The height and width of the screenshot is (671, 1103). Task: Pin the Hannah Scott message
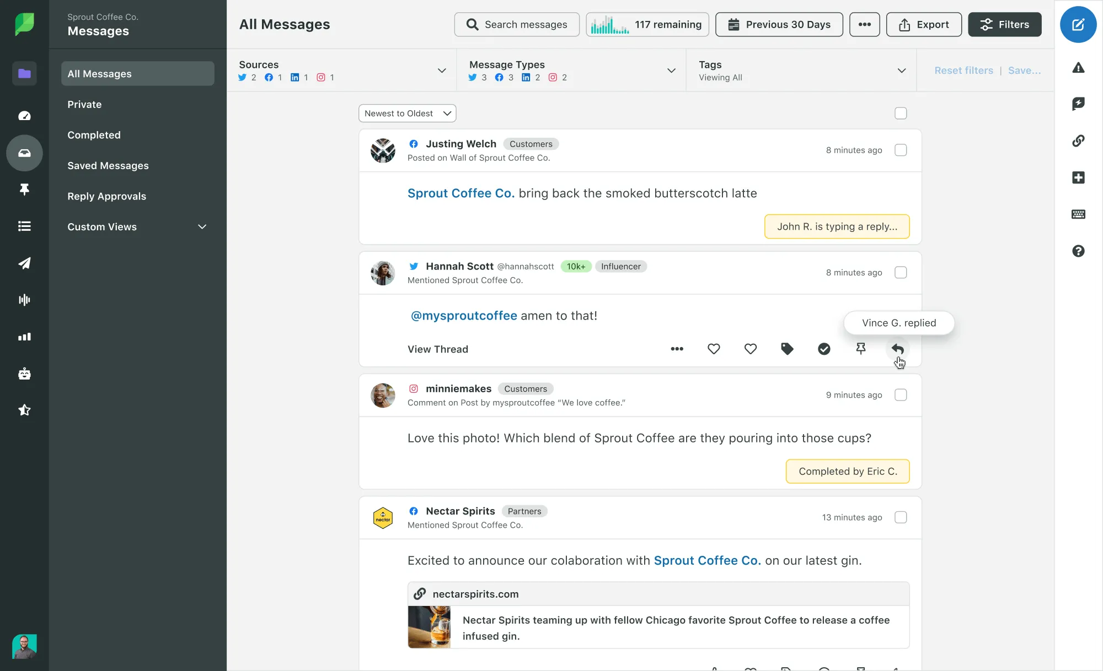point(860,349)
